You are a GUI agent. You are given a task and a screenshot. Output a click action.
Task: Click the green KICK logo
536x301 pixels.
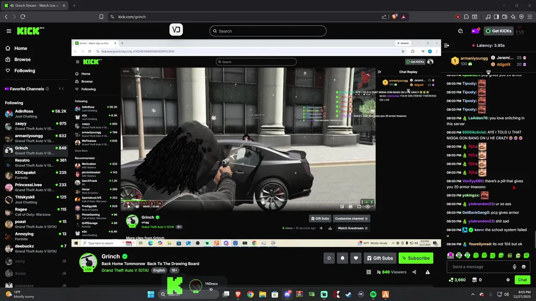pyautogui.click(x=30, y=31)
